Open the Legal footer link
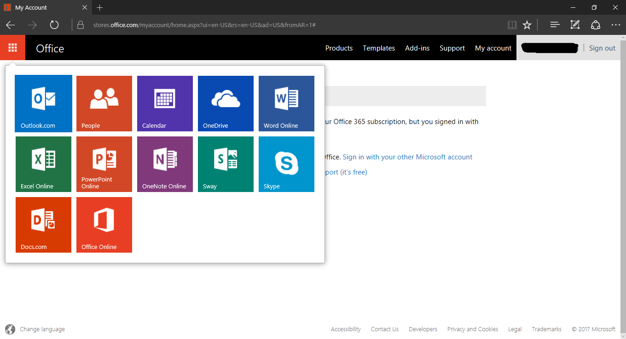 coord(515,329)
